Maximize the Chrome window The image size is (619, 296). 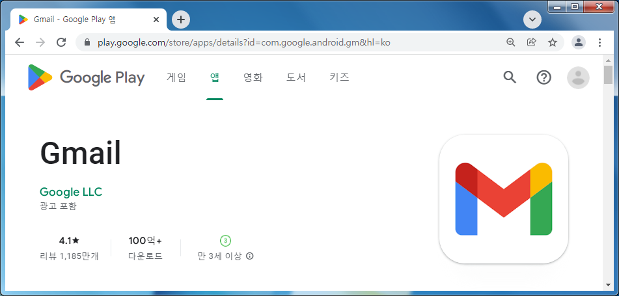(575, 7)
